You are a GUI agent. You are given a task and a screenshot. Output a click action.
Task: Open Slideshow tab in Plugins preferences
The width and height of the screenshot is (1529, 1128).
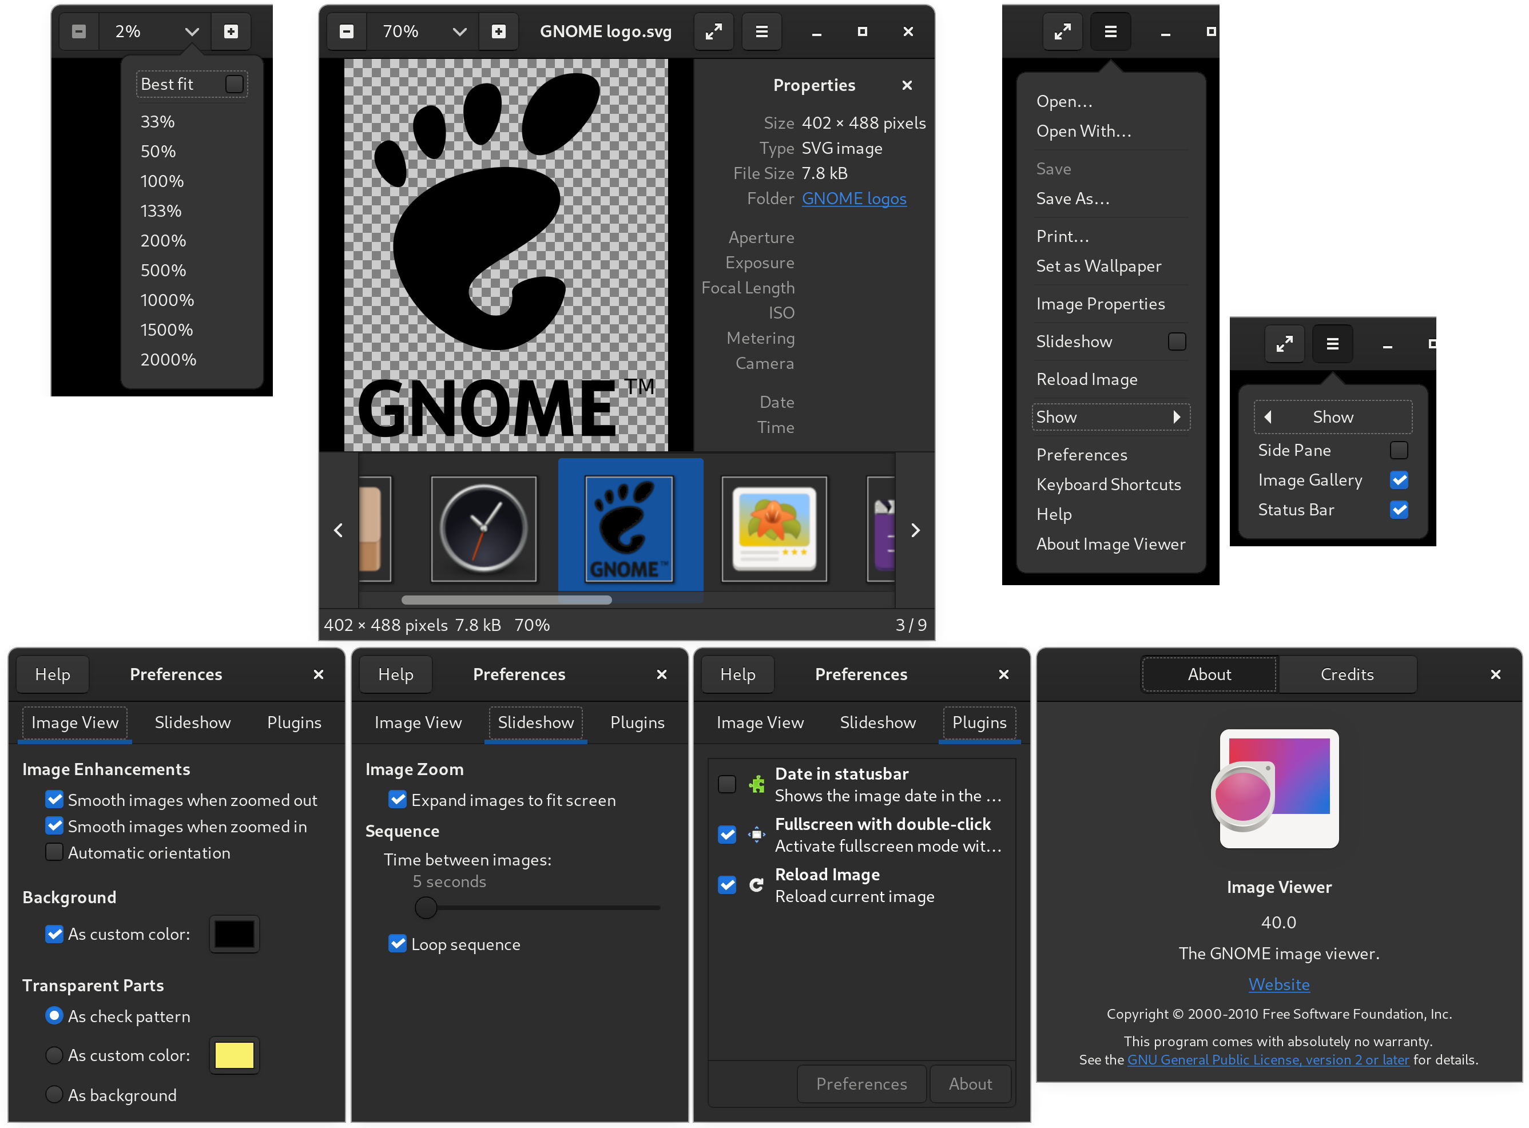pos(877,723)
